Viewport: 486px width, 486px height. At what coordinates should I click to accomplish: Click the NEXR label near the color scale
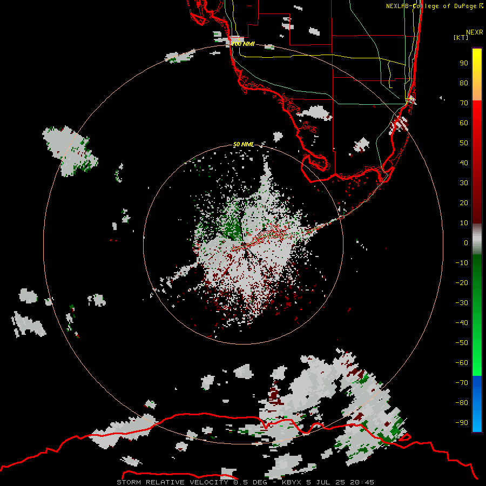click(x=475, y=32)
